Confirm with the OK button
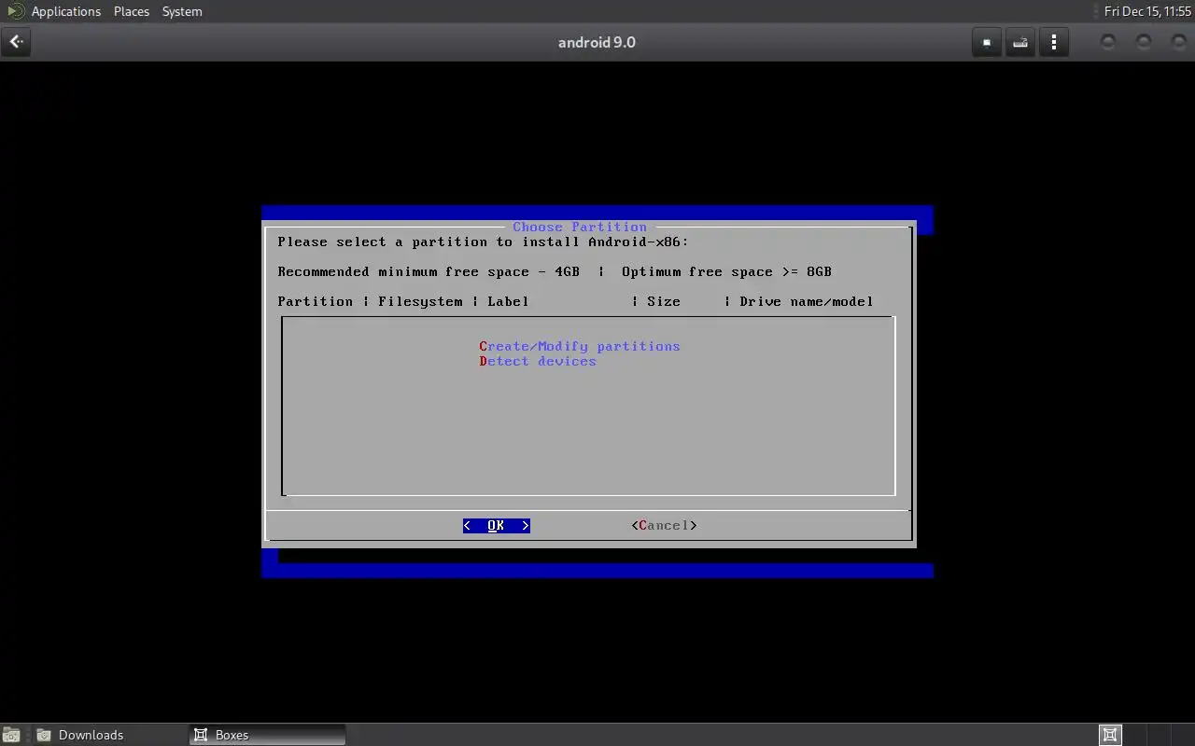This screenshot has width=1195, height=746. pyautogui.click(x=497, y=526)
